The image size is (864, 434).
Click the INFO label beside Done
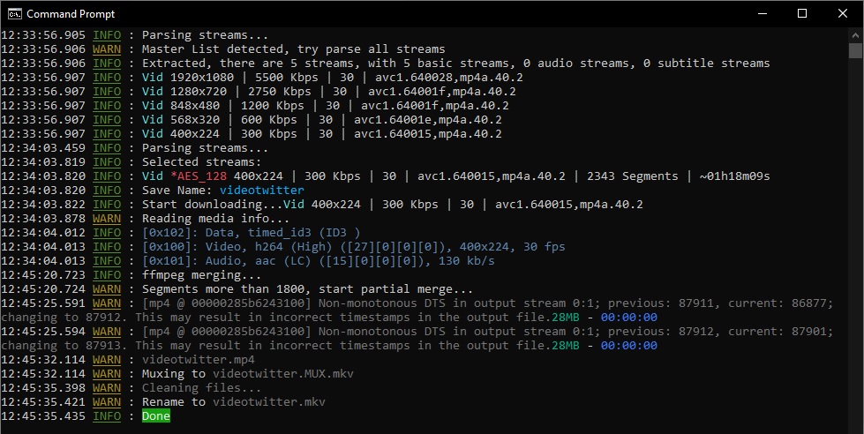107,415
